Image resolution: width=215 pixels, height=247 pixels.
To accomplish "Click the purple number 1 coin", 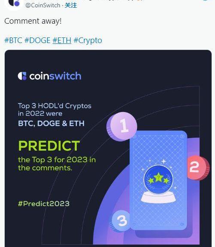I will pyautogui.click(x=121, y=127).
